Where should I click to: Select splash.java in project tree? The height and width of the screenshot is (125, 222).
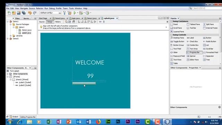point(26,33)
